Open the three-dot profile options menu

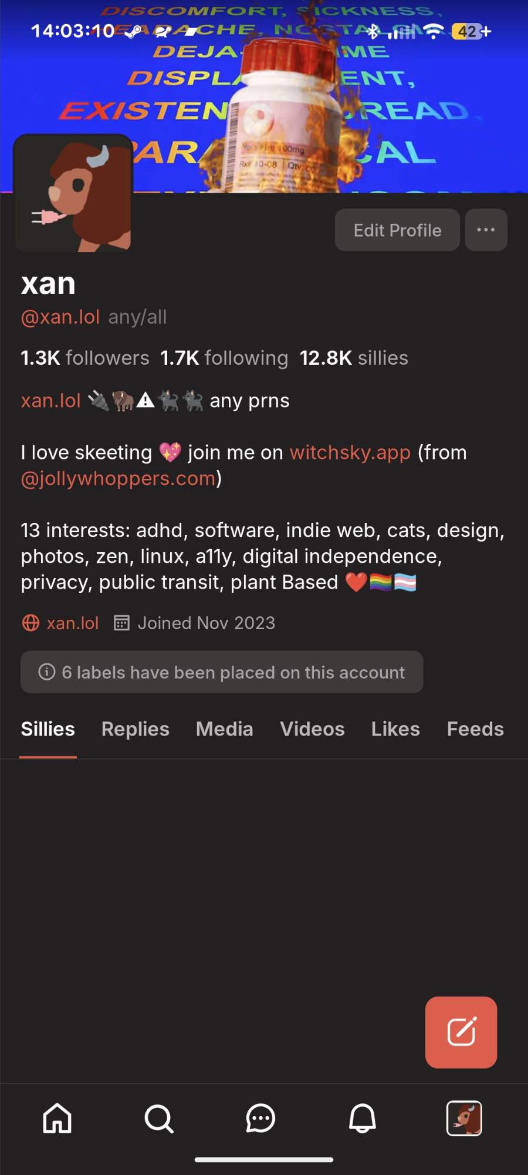(486, 230)
